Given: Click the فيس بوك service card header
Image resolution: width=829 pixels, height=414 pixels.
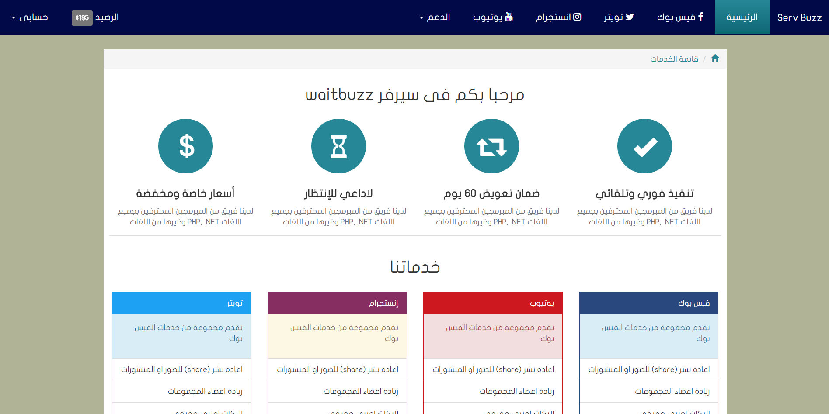Looking at the screenshot, I should click(x=649, y=303).
